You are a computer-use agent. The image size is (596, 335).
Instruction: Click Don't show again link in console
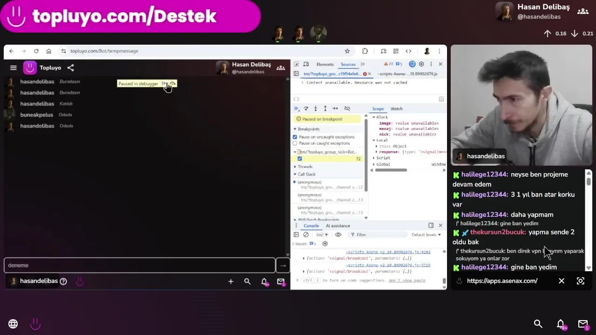click(x=407, y=281)
